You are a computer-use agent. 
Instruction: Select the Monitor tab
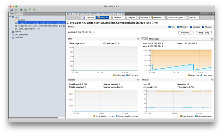103,18
